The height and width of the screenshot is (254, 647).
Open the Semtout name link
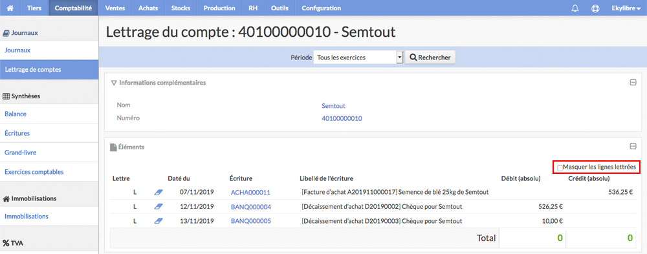click(333, 106)
